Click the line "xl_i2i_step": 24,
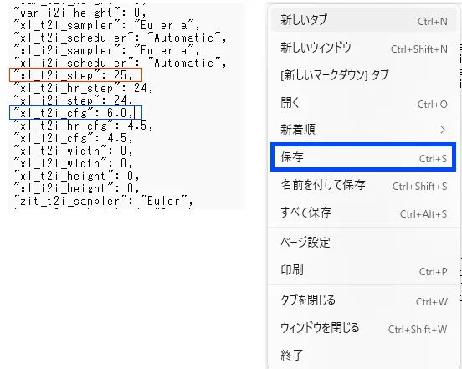Image resolution: width=462 pixels, height=369 pixels. 74,100
